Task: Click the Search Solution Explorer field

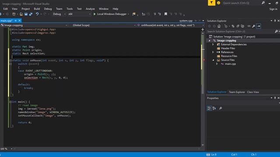Action: point(240,31)
